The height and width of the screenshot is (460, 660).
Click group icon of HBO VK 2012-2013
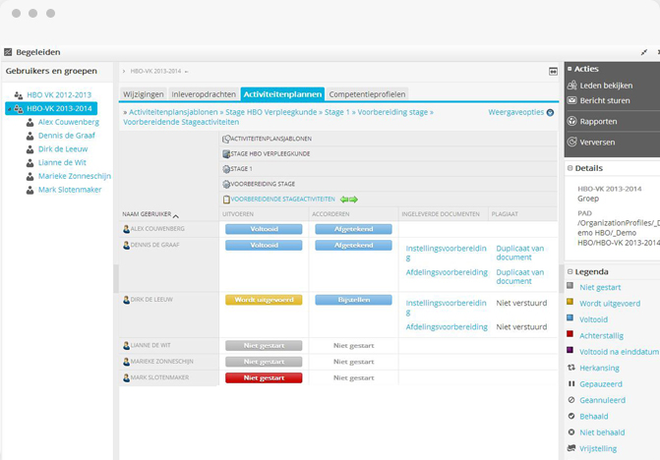(18, 95)
